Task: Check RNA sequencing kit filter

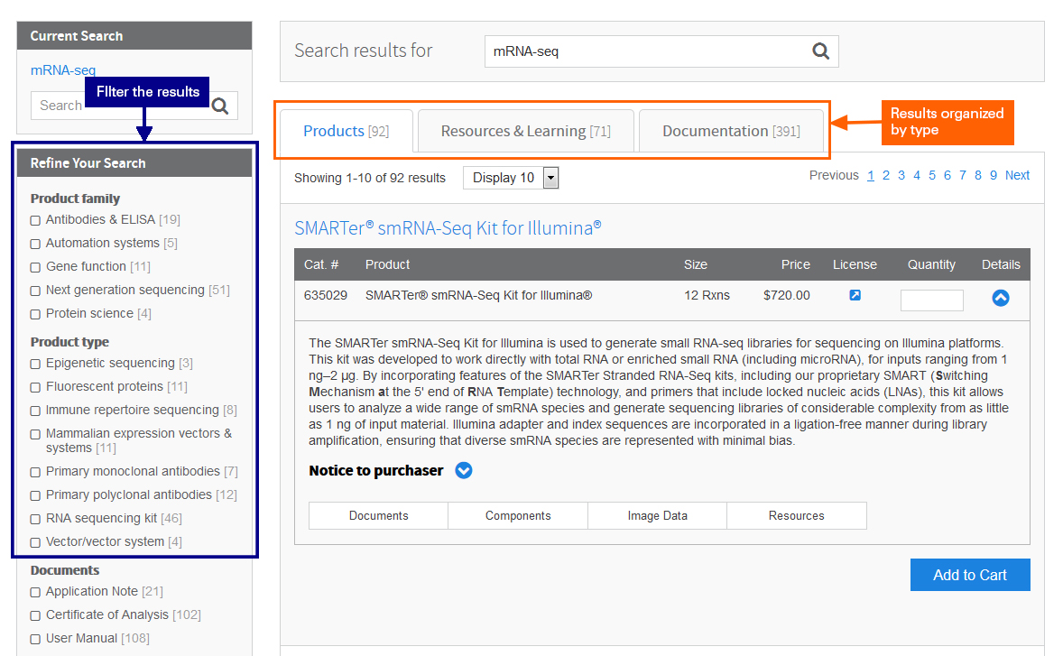Action: 35,519
